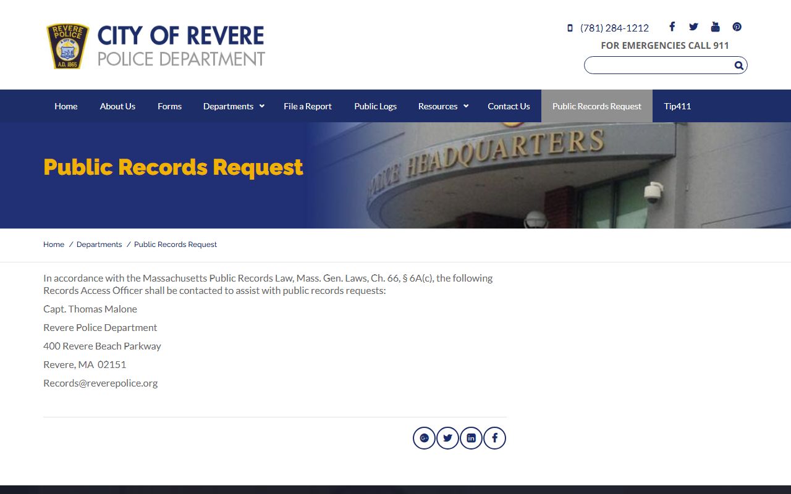Click the Public Records Request page heading

(x=173, y=167)
